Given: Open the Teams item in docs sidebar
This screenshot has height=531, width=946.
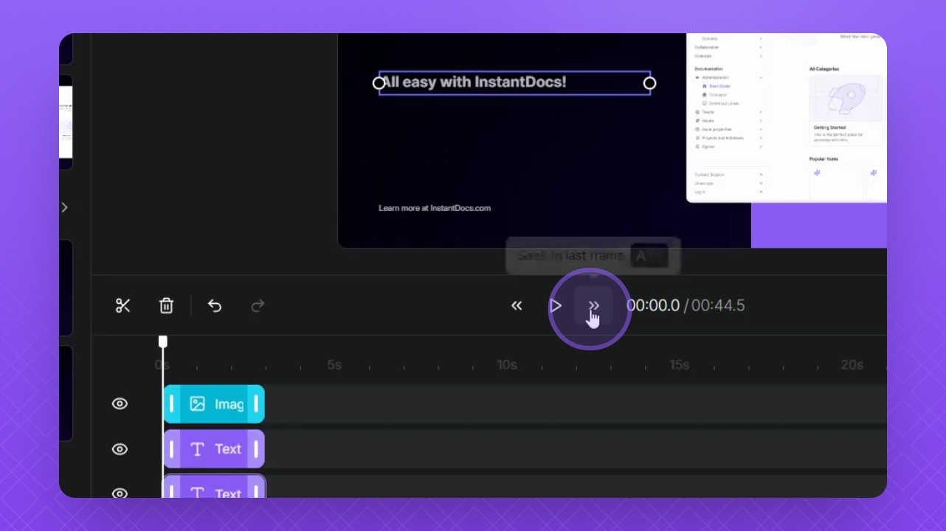Looking at the screenshot, I should tap(708, 112).
